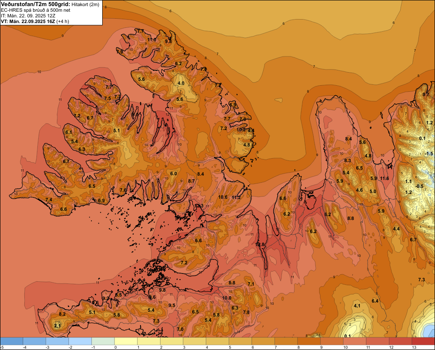435x350 pixels.
Task: Click the 9.5 temperature value
Action: tap(172, 305)
